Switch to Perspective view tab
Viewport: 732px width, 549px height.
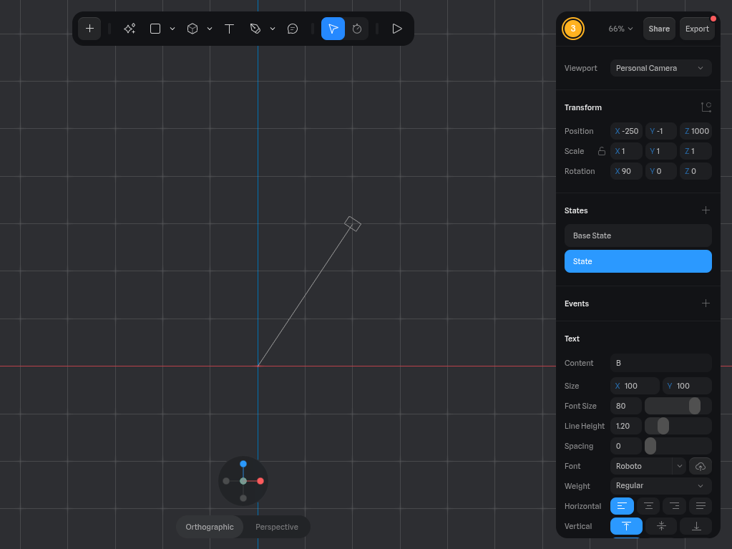[x=277, y=527]
